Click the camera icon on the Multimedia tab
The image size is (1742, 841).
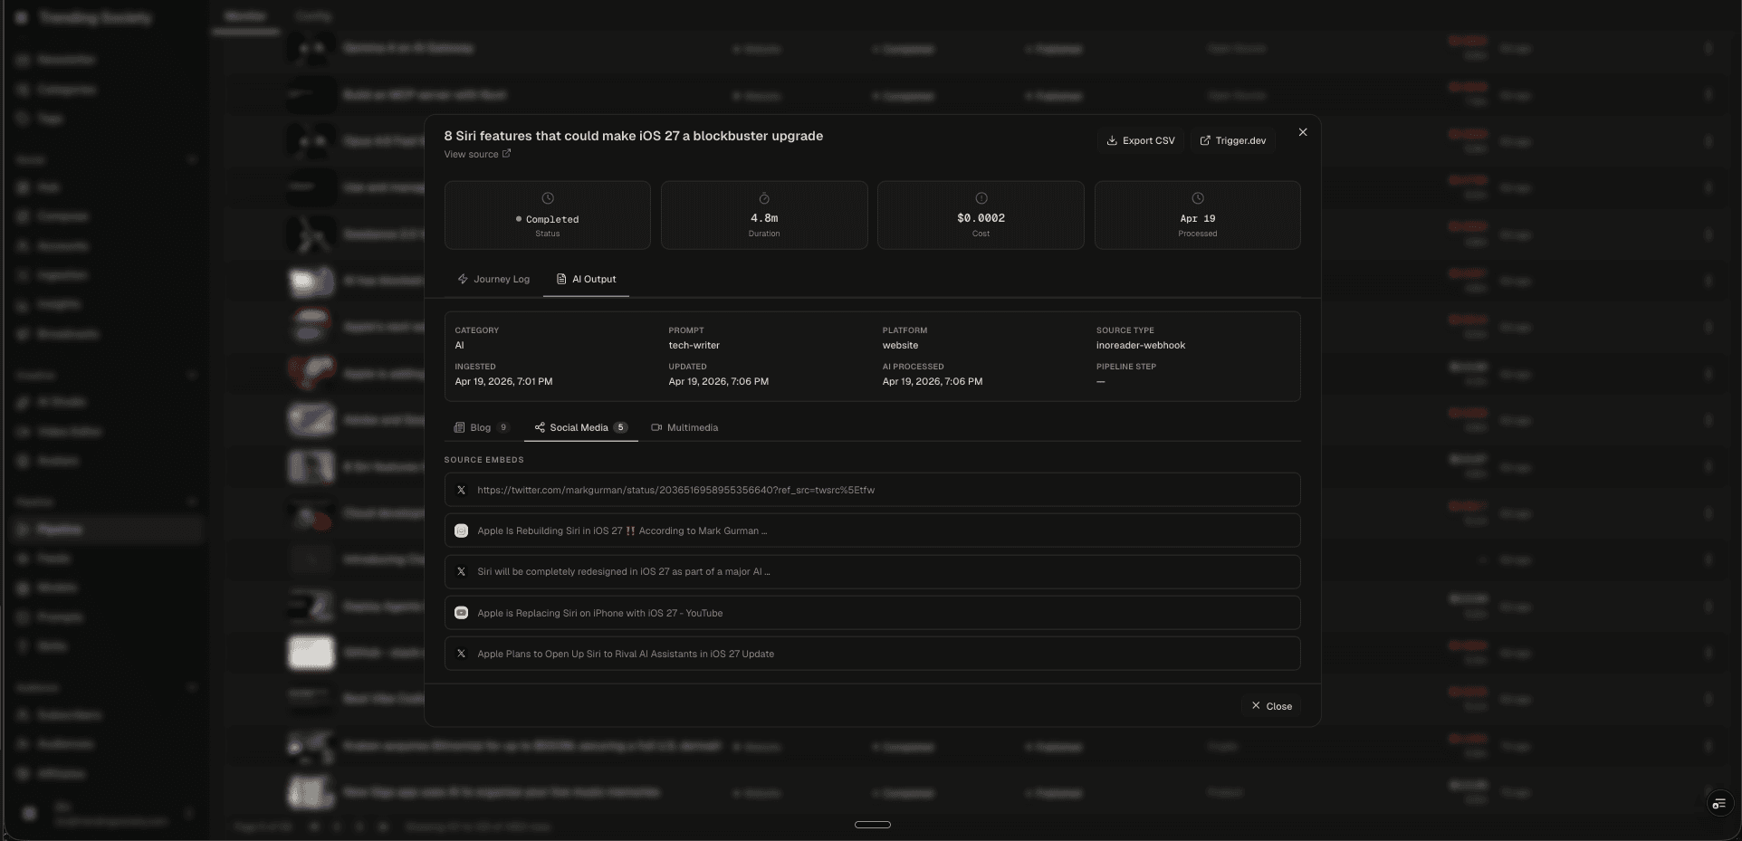pos(656,427)
